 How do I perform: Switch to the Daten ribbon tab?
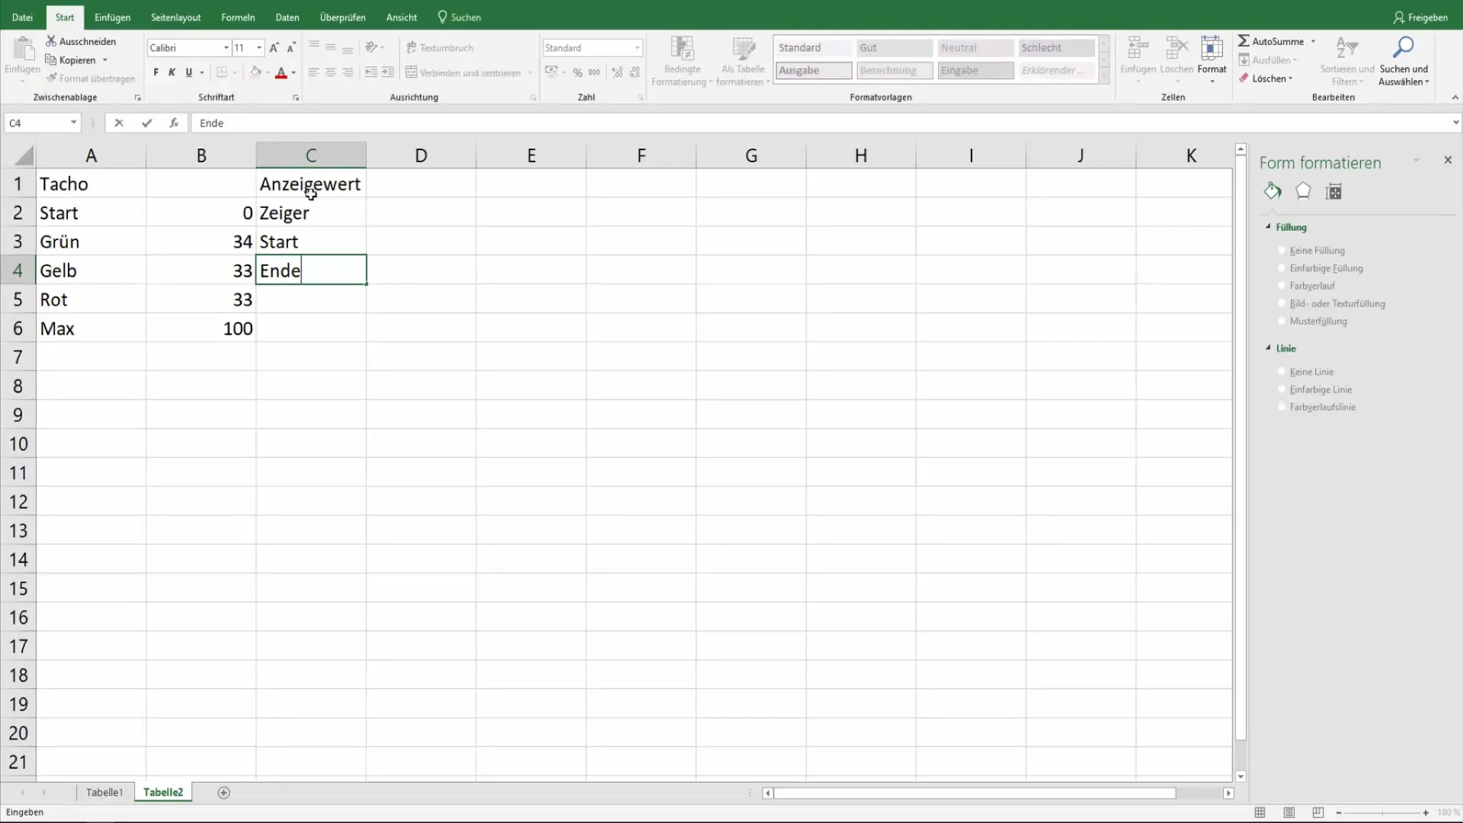point(287,17)
